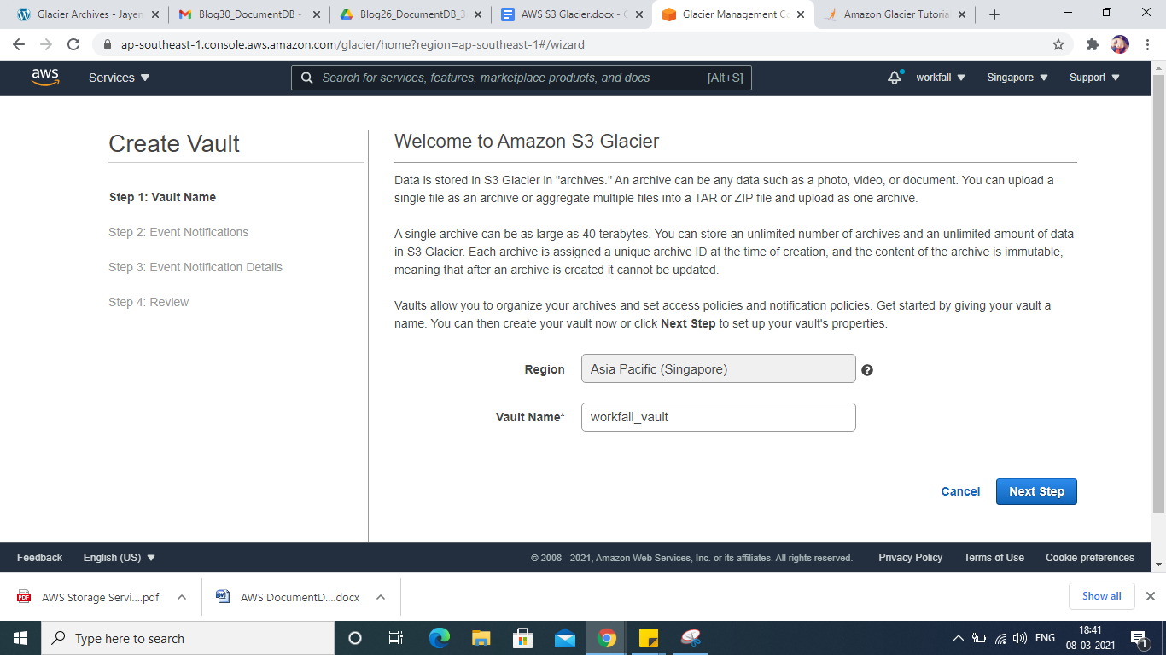Close the Glacier Archives tab
Viewport: 1166px width, 655px height.
pos(154,14)
